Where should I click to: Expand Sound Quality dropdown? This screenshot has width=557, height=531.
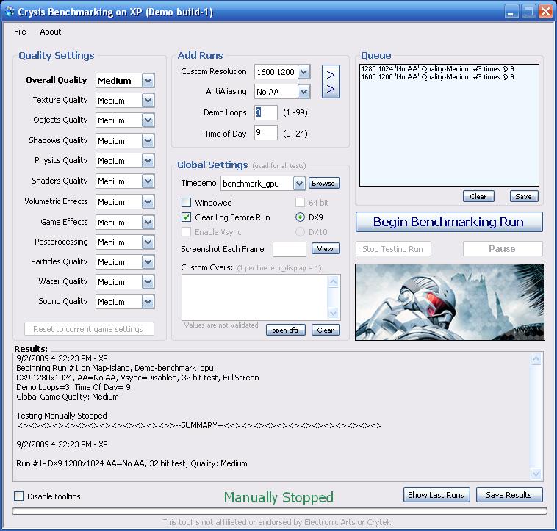[148, 302]
